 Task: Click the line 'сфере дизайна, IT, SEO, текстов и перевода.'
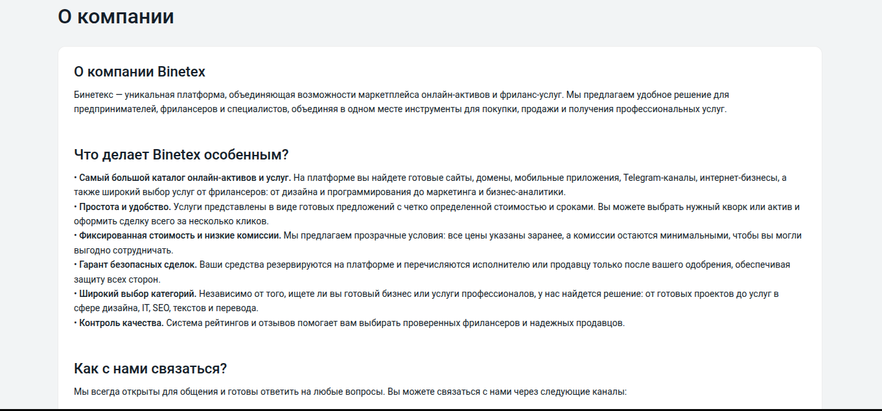tap(166, 309)
